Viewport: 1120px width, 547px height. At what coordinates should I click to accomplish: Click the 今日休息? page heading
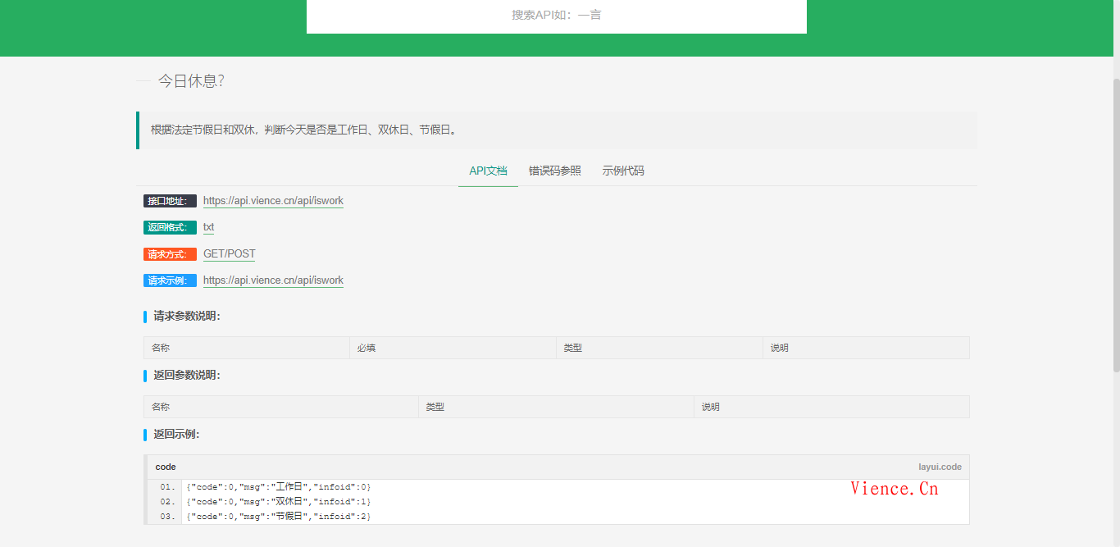[191, 81]
